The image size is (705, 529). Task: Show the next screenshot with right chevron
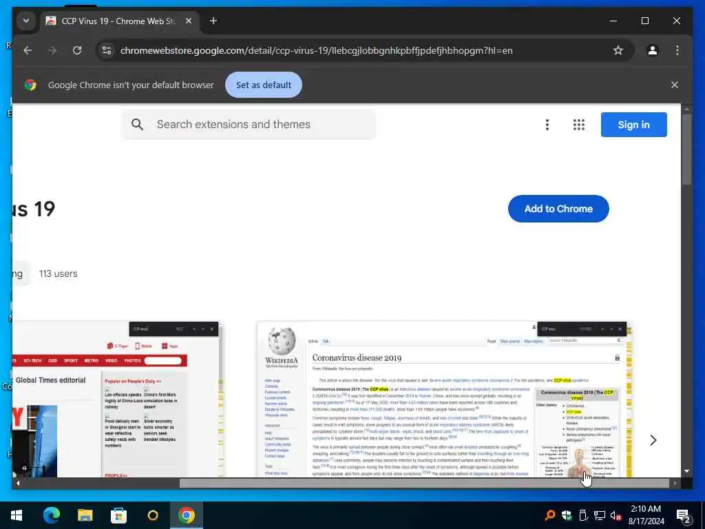tap(653, 440)
